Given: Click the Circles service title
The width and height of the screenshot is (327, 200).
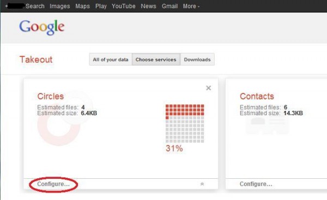Looking at the screenshot, I should [51, 96].
